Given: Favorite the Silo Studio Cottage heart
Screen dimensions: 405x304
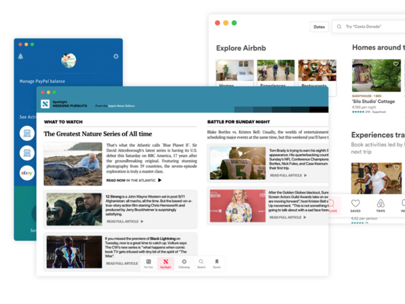Looking at the screenshot, I should tap(396, 64).
